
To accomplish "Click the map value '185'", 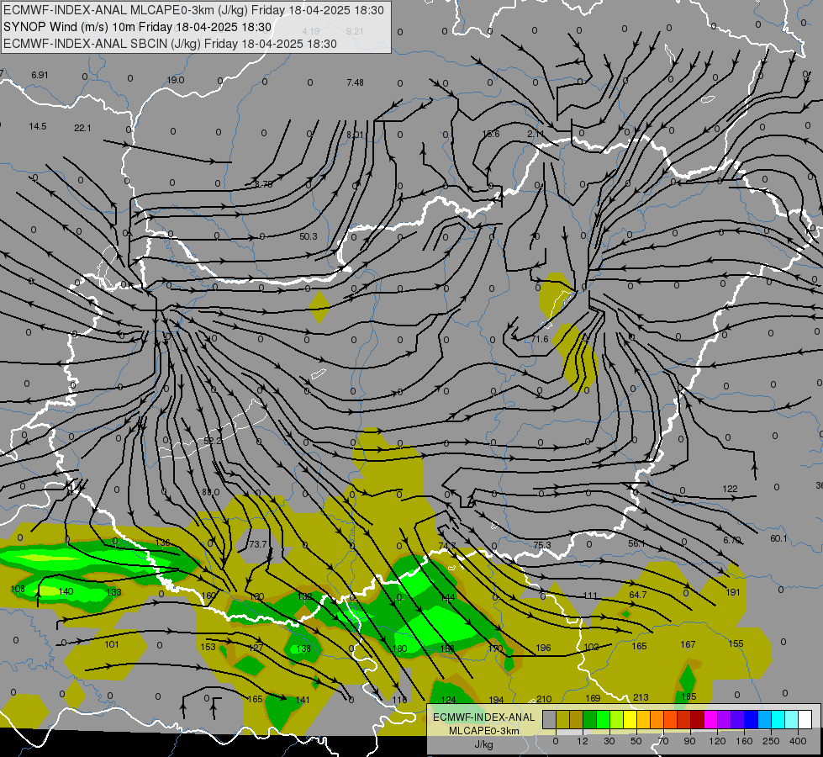I will (688, 697).
